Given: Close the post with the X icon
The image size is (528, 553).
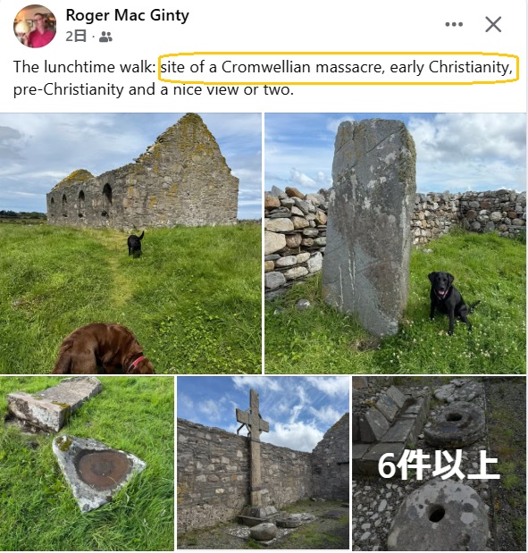Looking at the screenshot, I should (493, 24).
